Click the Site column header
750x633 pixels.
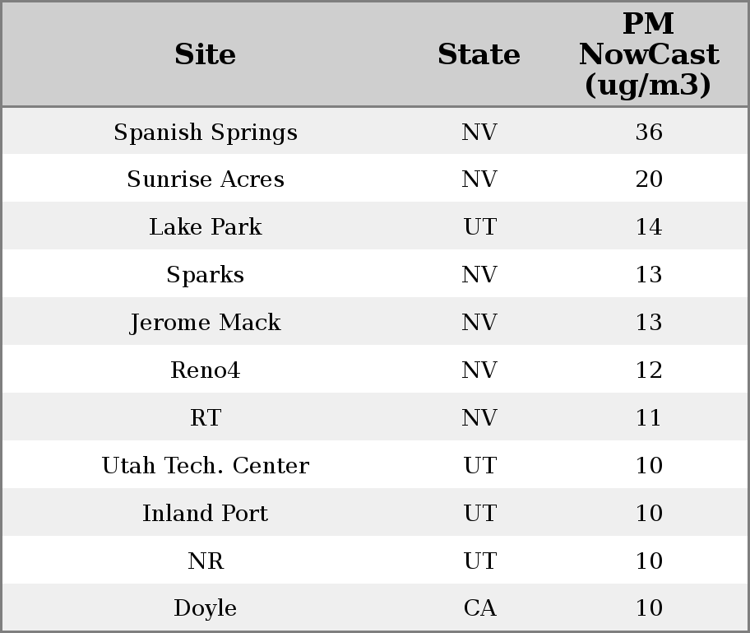(205, 55)
